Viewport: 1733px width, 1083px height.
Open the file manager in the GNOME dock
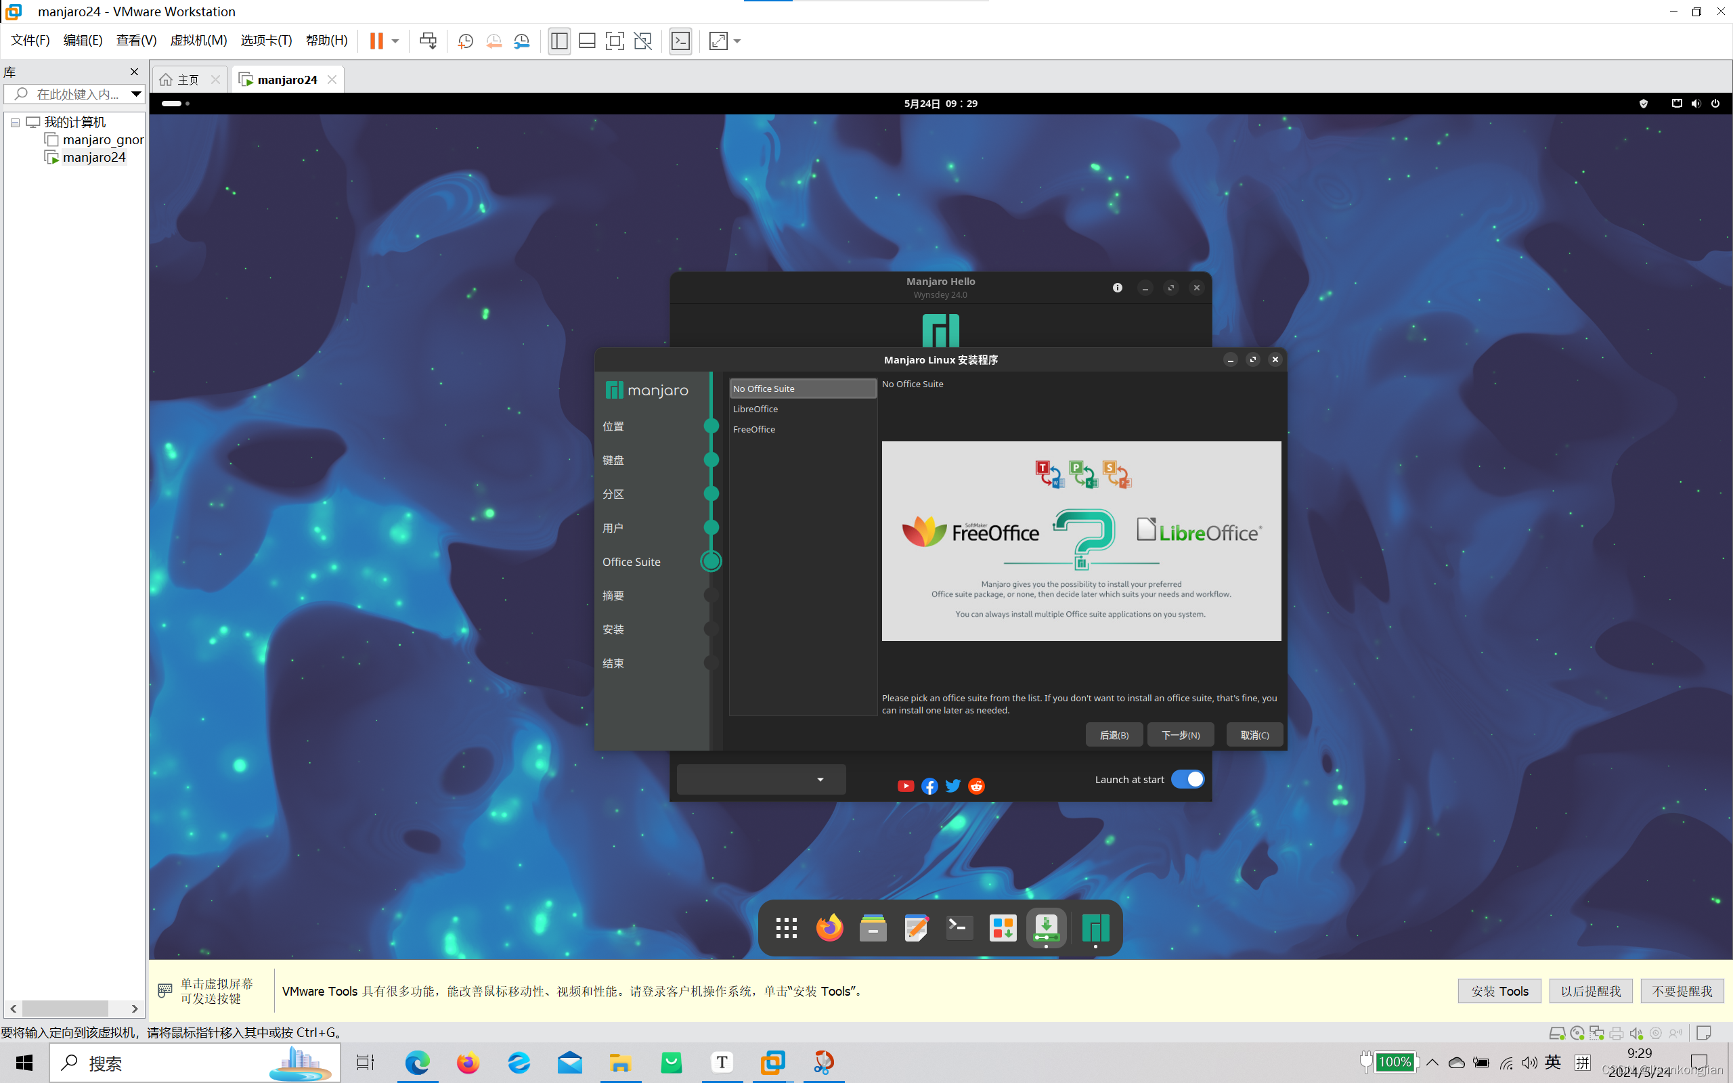point(873,927)
